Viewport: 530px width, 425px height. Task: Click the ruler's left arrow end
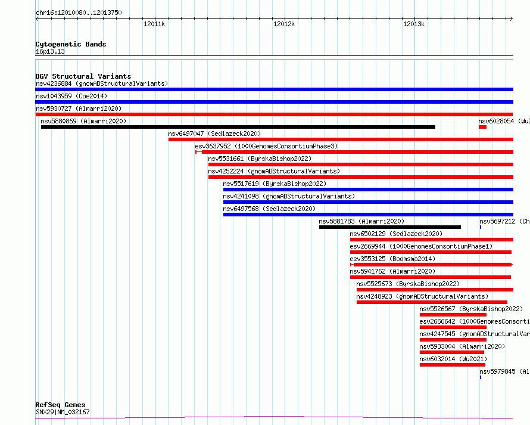(37, 19)
